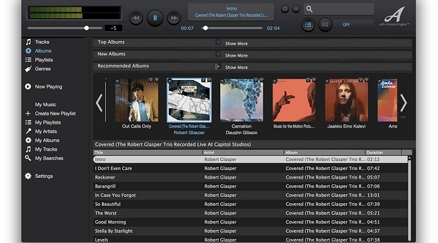438x243 pixels.
Task: Open My Artists microphone icon
Action: click(x=28, y=131)
